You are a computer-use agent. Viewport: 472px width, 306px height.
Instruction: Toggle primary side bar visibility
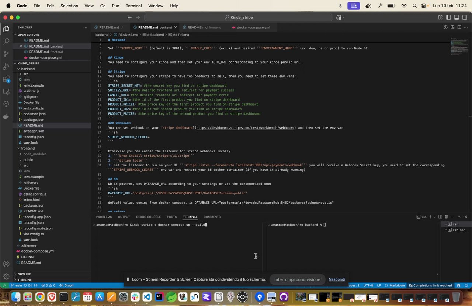click(448, 17)
